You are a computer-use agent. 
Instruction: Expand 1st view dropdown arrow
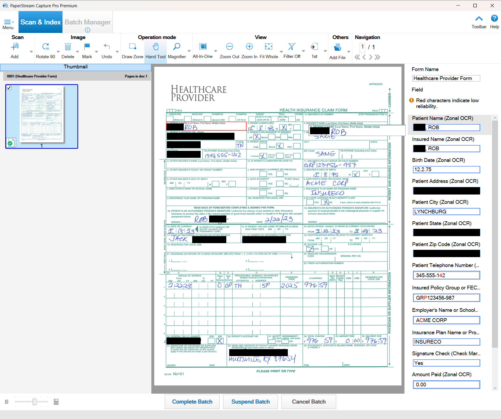(325, 51)
